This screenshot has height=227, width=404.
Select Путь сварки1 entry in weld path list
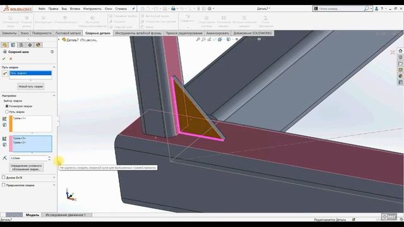click(x=30, y=73)
